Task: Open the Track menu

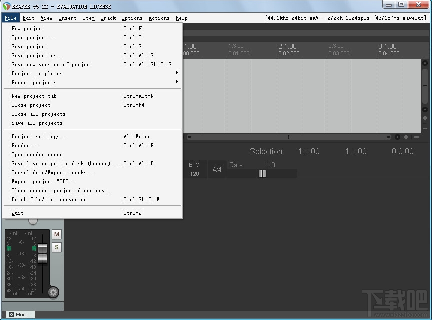Action: (x=108, y=18)
